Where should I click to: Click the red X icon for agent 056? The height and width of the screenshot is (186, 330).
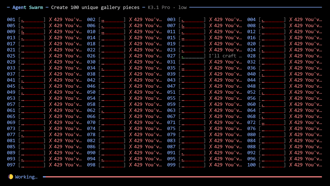(291, 98)
